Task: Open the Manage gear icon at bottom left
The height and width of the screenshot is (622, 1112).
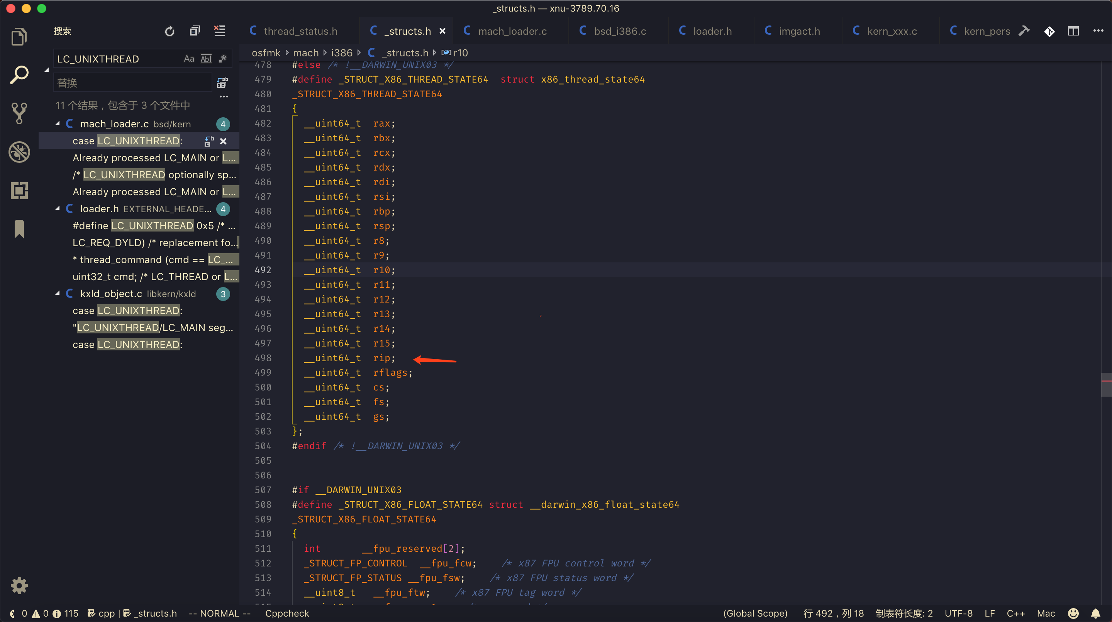Action: (19, 586)
